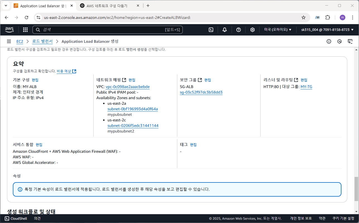Viewport: 359px width, 223px height.
Task: Switch to Application Load Balancer 생성 tab
Action: pos(43,6)
